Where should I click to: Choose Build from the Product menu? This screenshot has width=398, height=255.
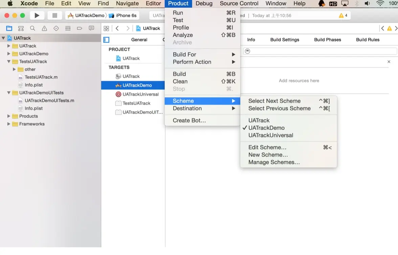(202, 74)
